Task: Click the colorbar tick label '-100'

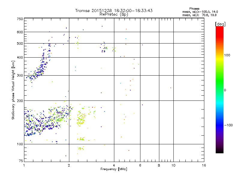Action: tap(229, 125)
